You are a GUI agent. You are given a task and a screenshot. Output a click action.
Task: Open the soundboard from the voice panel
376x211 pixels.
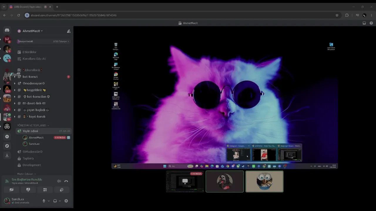[62, 190]
